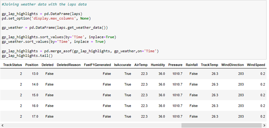This screenshot has height=128, width=269.
Task: Click Humidity 36.0 in Position 14.0 row
Action: 162,84
